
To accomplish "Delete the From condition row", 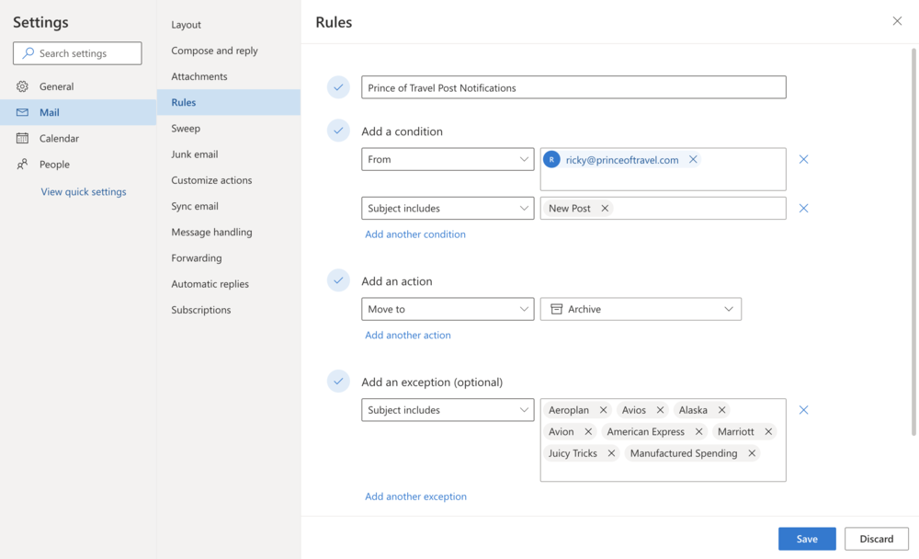I will (x=803, y=160).
